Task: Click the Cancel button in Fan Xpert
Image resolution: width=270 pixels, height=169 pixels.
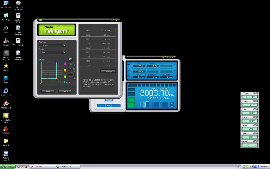Action: [x=65, y=91]
